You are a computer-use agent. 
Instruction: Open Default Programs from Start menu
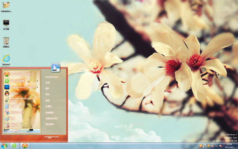pyautogui.click(x=49, y=124)
